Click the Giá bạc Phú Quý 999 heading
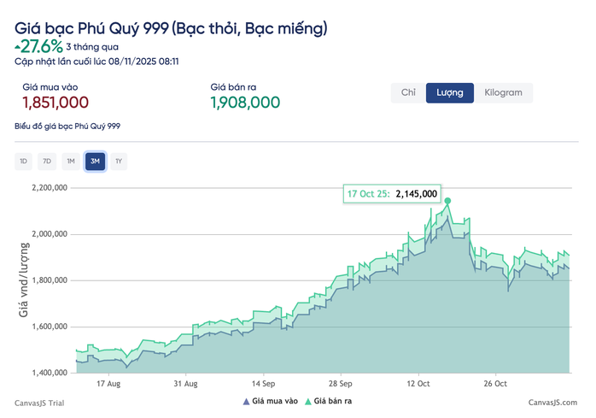Viewport: 596px width, 418px height. tap(171, 29)
